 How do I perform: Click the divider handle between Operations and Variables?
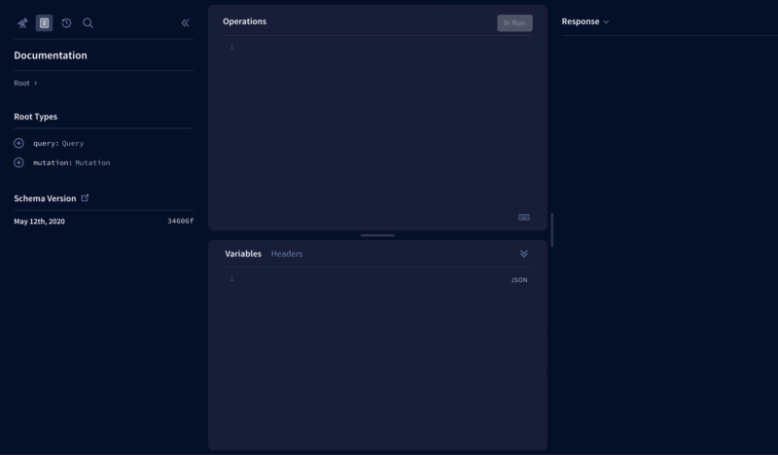tap(377, 235)
